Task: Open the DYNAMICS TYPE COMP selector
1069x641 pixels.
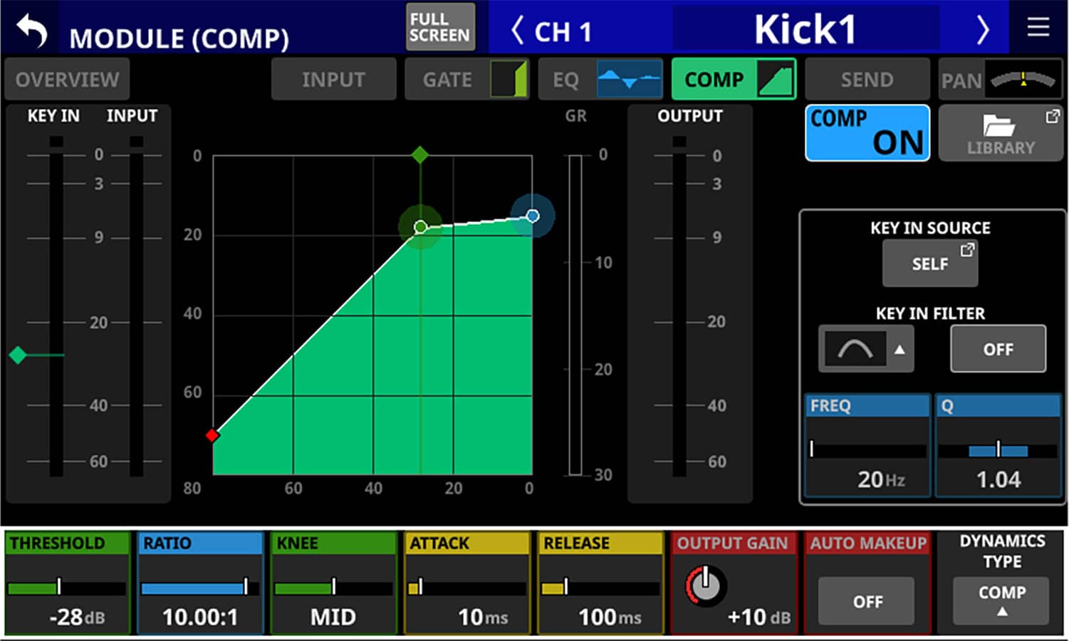Action: pyautogui.click(x=1001, y=600)
